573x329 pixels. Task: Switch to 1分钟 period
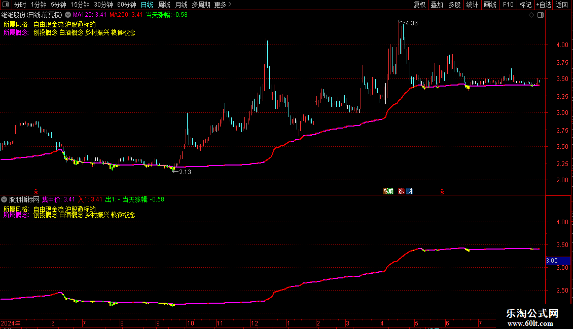click(x=39, y=5)
